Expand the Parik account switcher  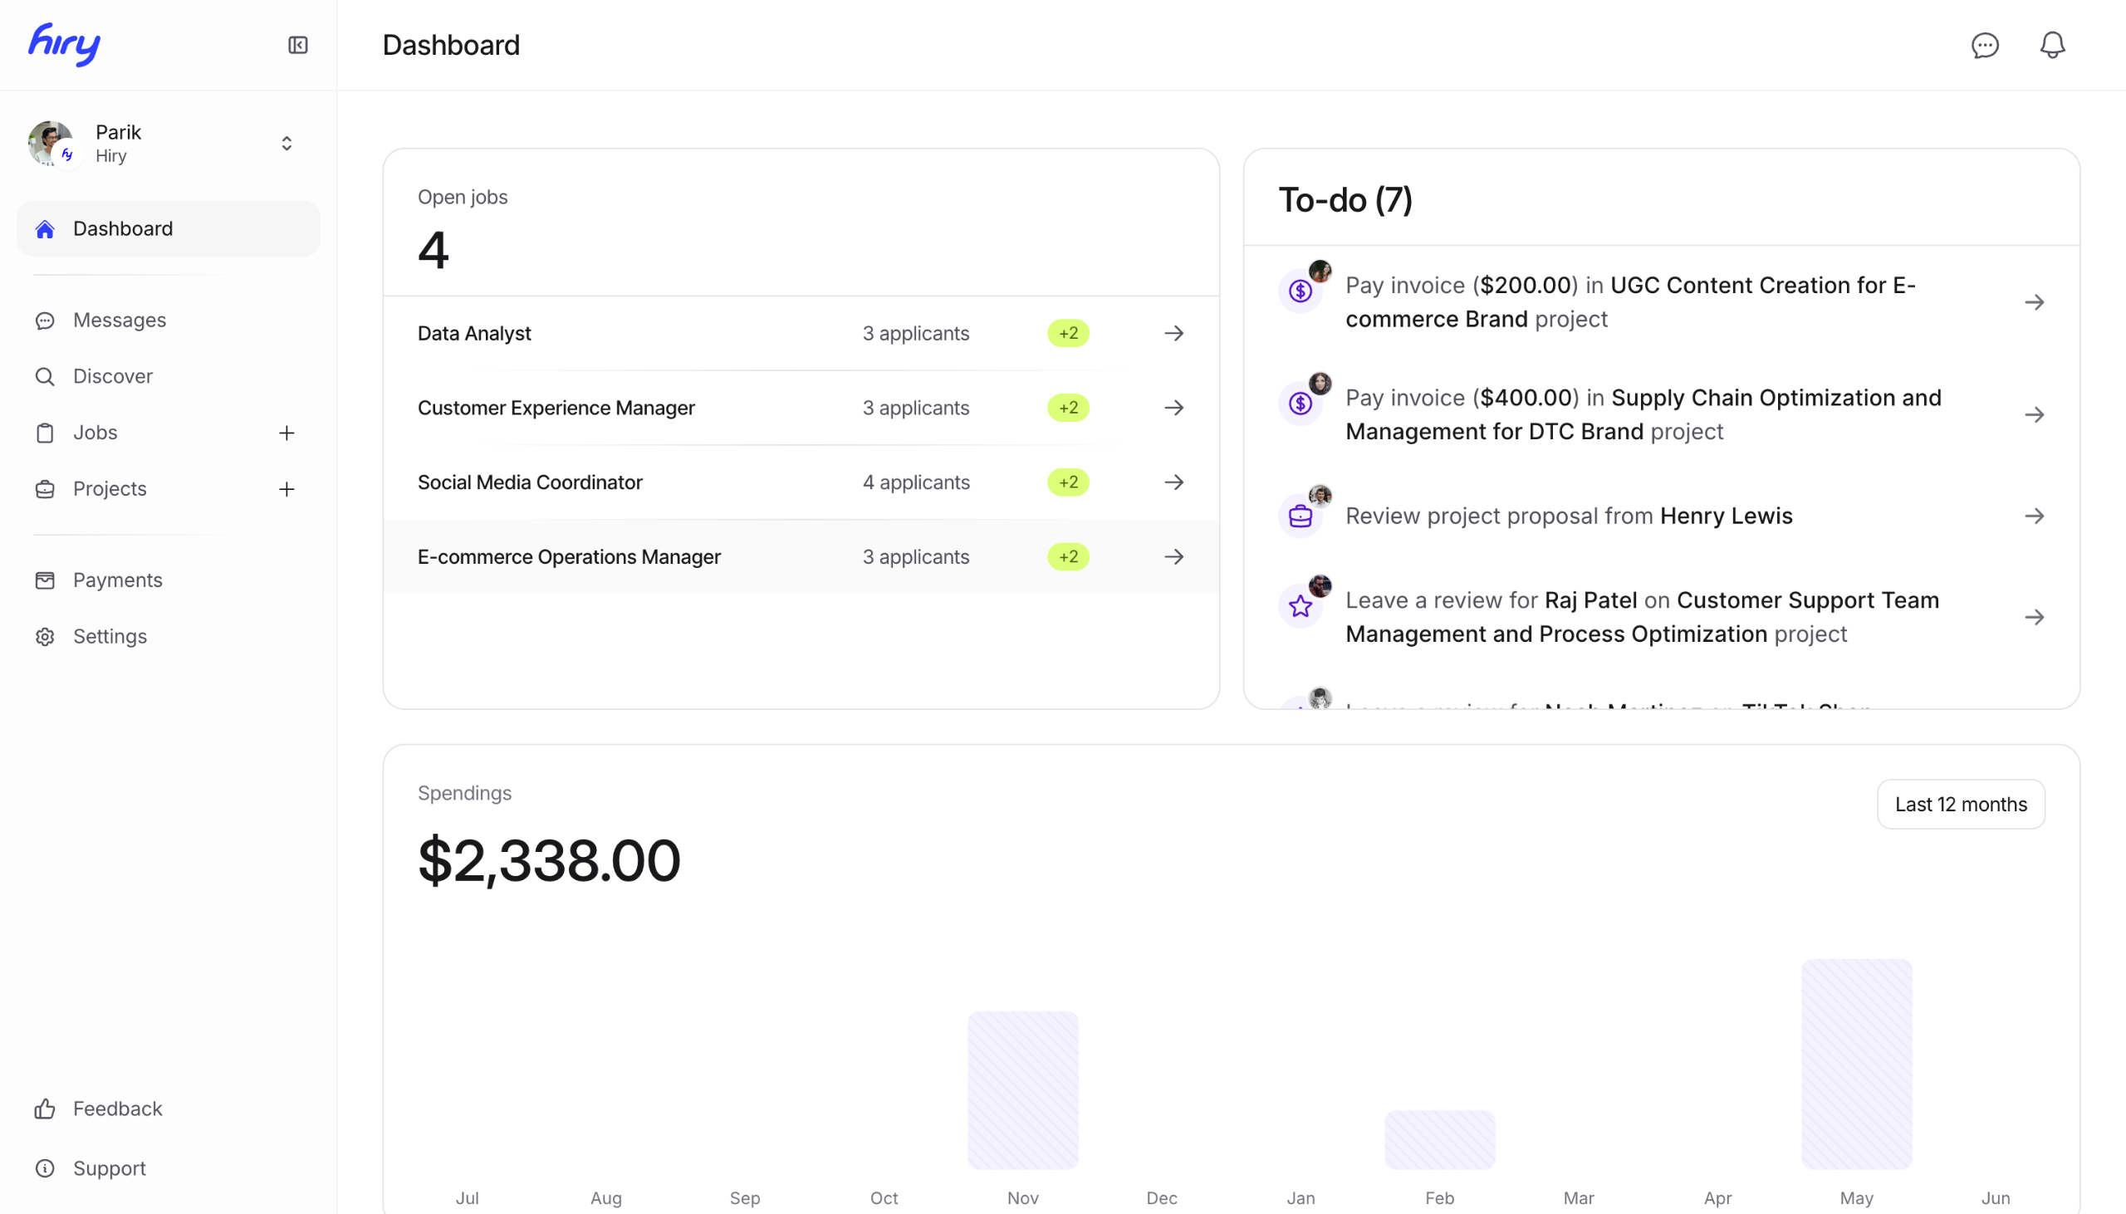coord(286,144)
